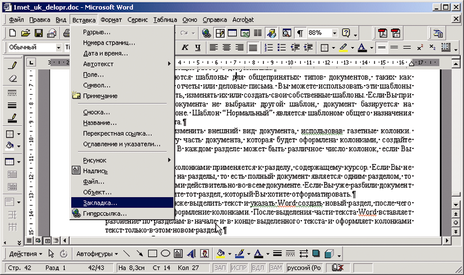
Task: Click the 3-D style icon
Action: pos(329,254)
